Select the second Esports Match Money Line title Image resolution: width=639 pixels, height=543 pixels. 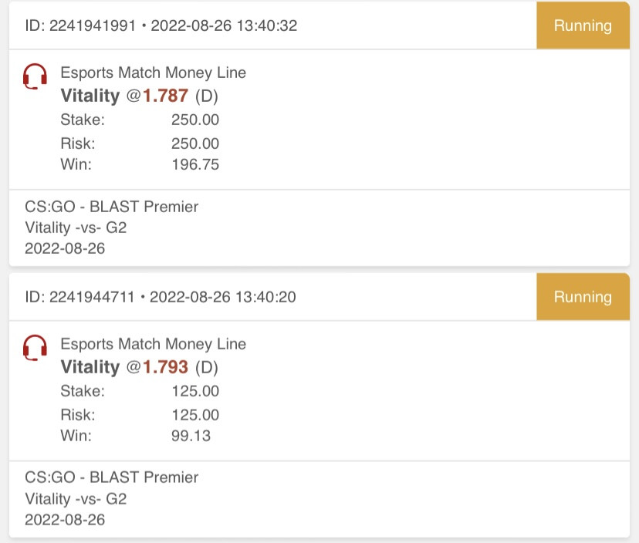(154, 344)
